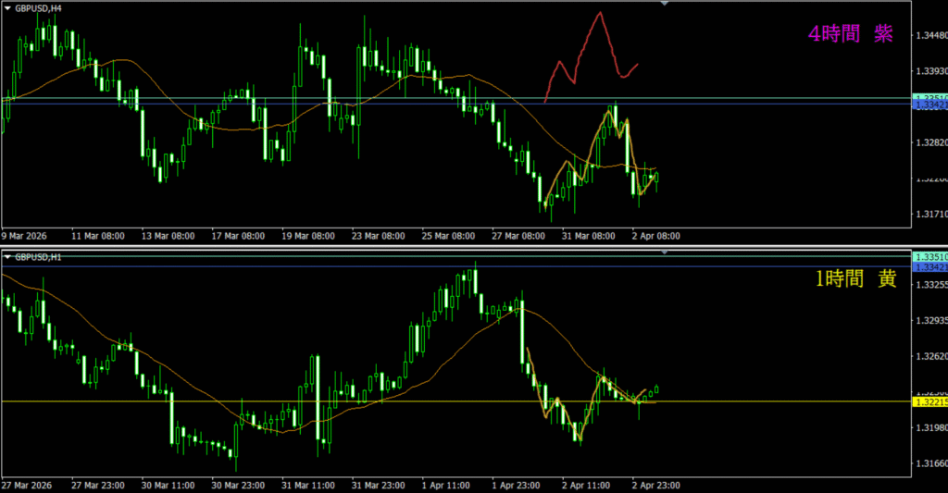Click 30 Mar 11:00 on H1 time axis
This screenshot has height=493, width=948.
168,485
